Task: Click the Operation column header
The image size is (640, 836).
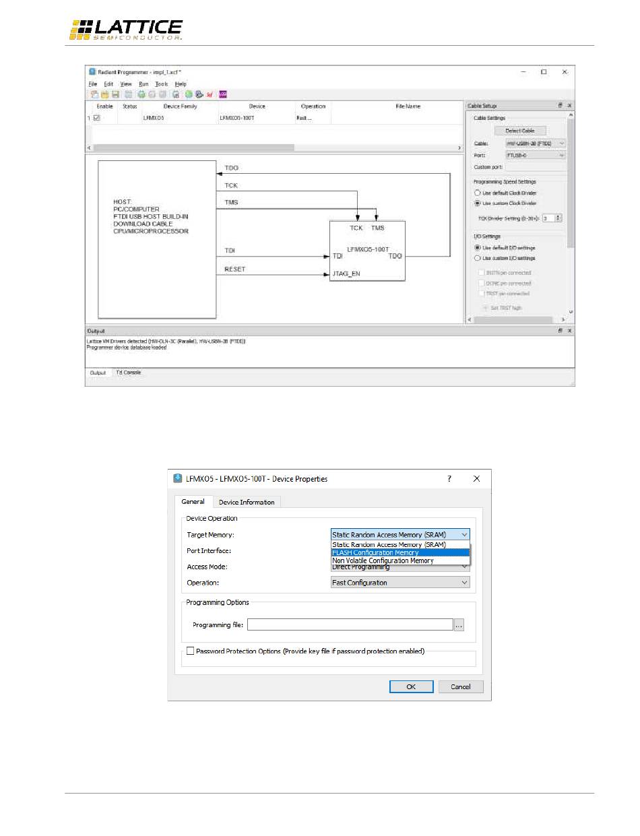Action: click(x=313, y=106)
